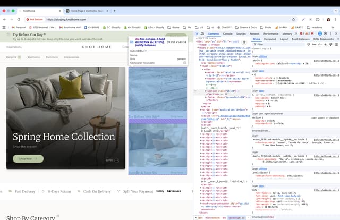Switch to the Computed styles tab
The width and height of the screenshot is (340, 220).
point(270,39)
